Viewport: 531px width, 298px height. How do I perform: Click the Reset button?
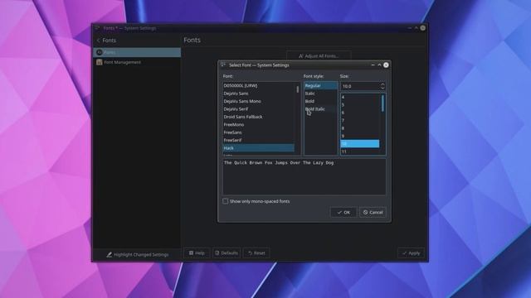tap(256, 252)
